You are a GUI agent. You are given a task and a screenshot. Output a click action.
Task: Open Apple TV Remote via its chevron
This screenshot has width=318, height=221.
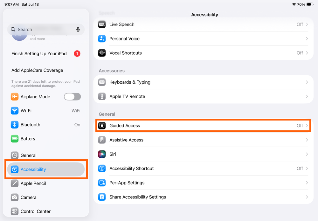307,96
